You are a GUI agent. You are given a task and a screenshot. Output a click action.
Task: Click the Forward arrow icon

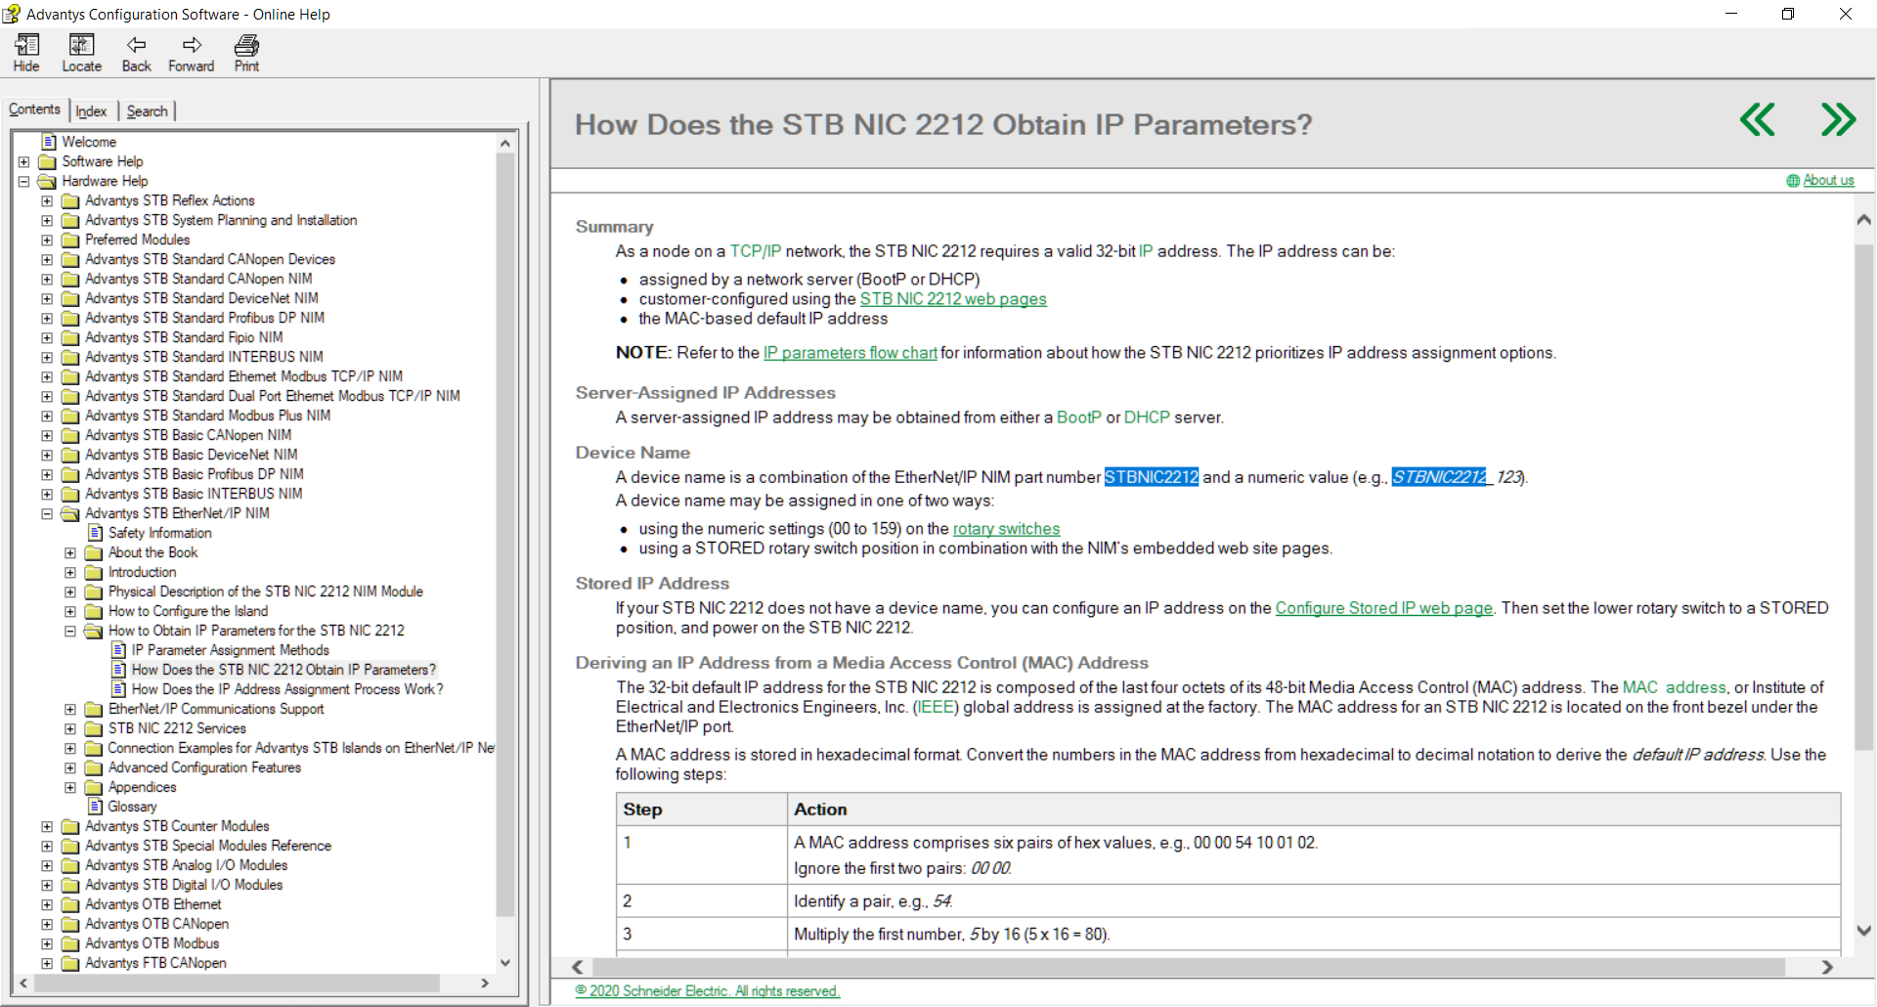pyautogui.click(x=192, y=45)
